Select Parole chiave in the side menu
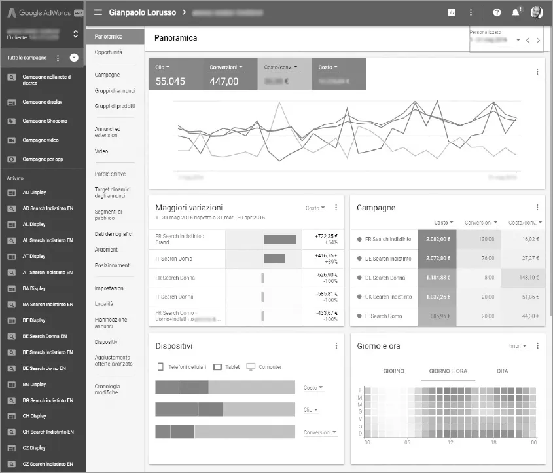553x473 pixels. tap(110, 174)
